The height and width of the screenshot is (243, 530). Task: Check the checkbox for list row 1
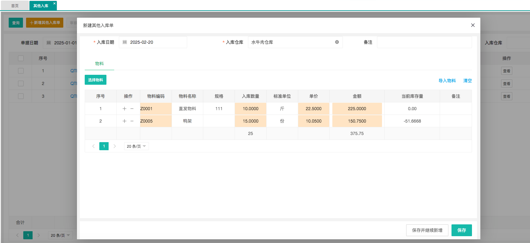point(21,71)
